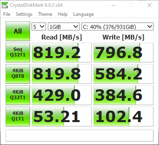Image resolution: width=159 pixels, height=145 pixels.
Task: Open the File menu
Action: (x=7, y=14)
